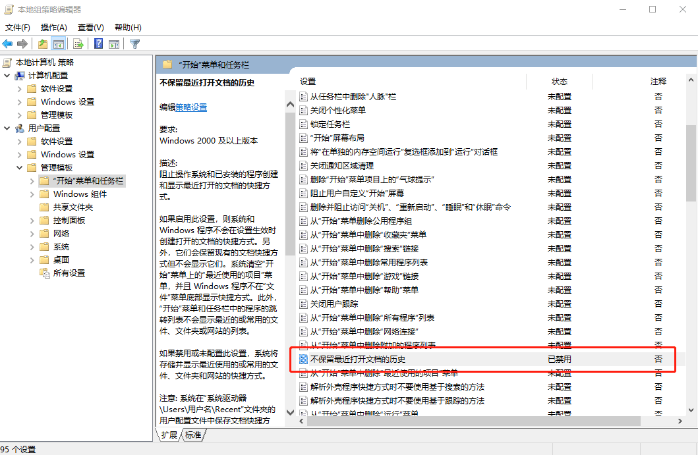Open the 帮助(H) menu
Screen dimensions: 698x455
click(x=129, y=28)
